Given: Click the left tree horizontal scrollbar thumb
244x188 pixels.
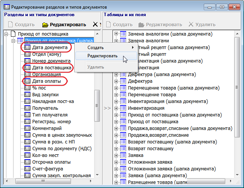Looking at the screenshot, I should click(43, 181).
